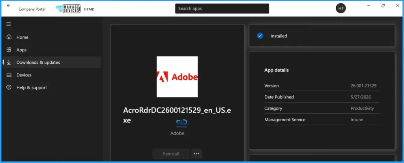This screenshot has width=404, height=163.
Task: Click the Apps grid icon
Action: pos(9,50)
